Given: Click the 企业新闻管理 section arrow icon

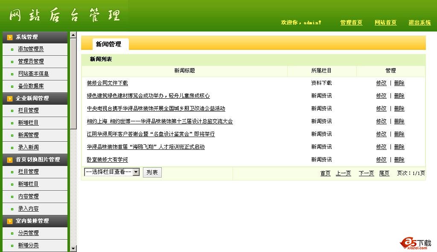Looking at the screenshot, I should click(x=10, y=98).
